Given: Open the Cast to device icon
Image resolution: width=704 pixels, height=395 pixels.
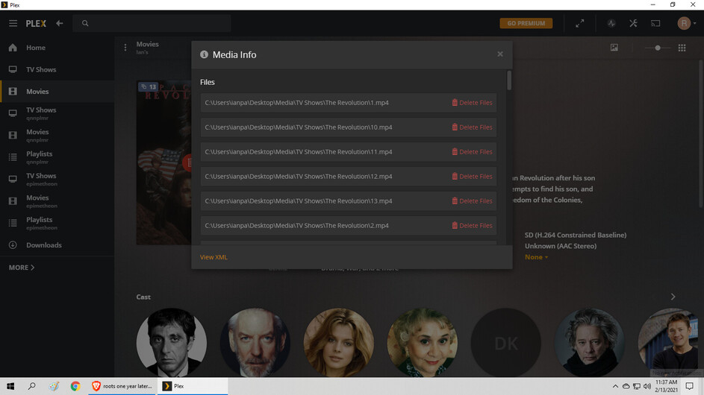Looking at the screenshot, I should point(655,23).
